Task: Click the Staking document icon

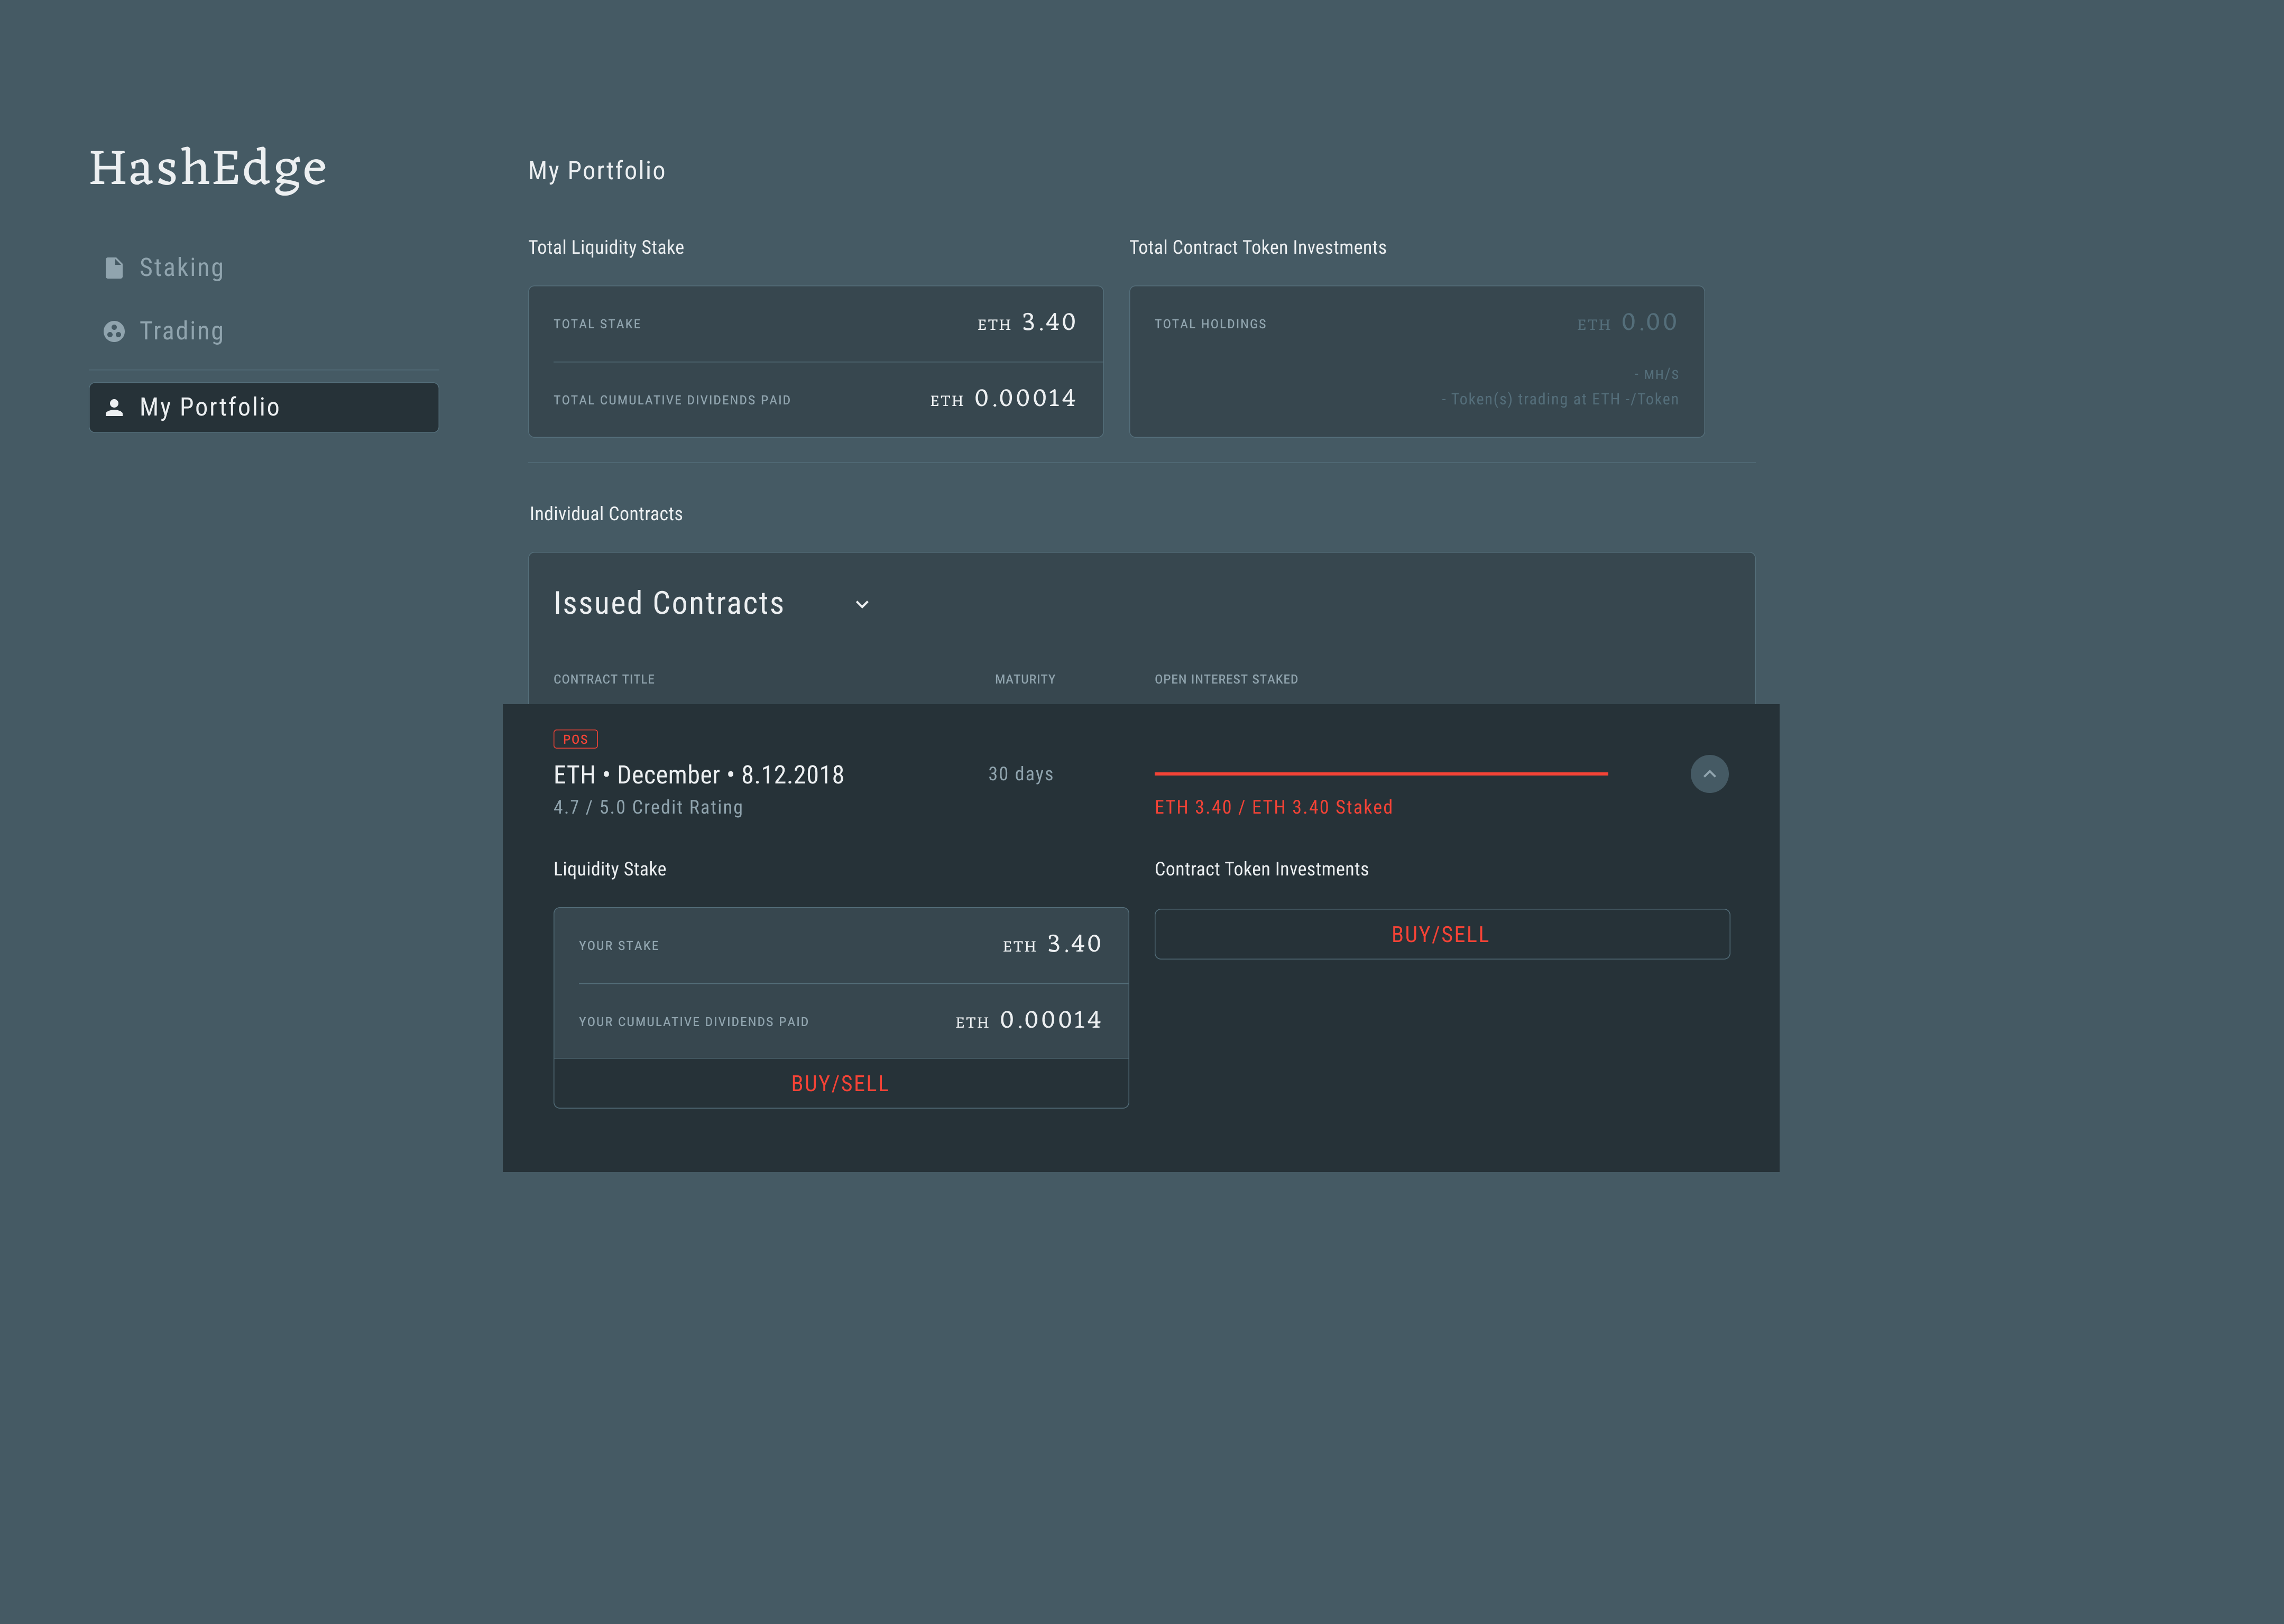Action: 114,268
